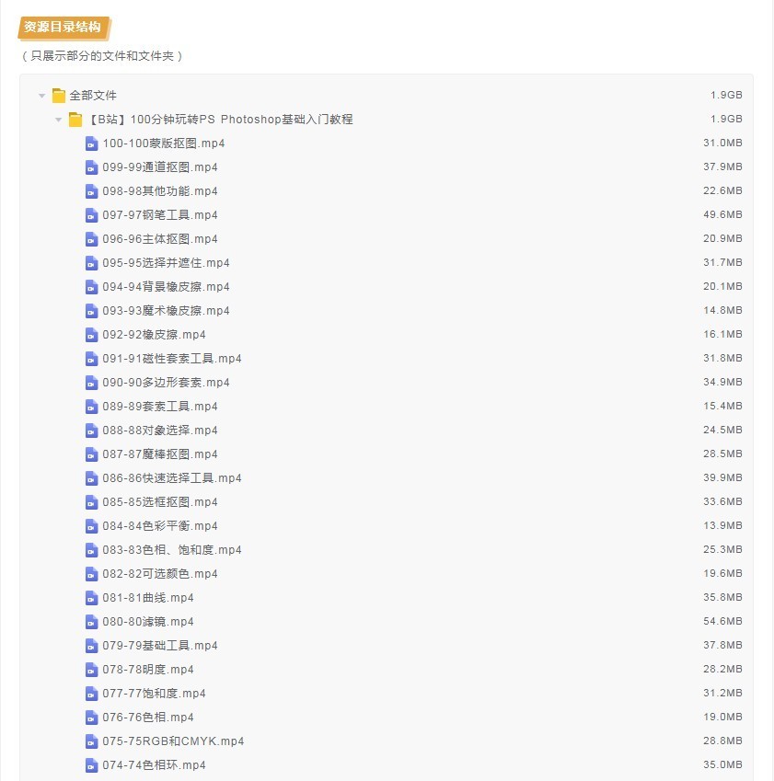The width and height of the screenshot is (774, 781).
Task: Click video icon for 093-93魔术橡皮擦.mp4
Action: (92, 311)
